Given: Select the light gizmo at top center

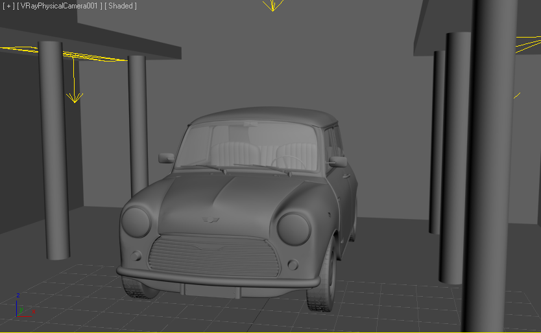Looking at the screenshot, I should coord(272,5).
